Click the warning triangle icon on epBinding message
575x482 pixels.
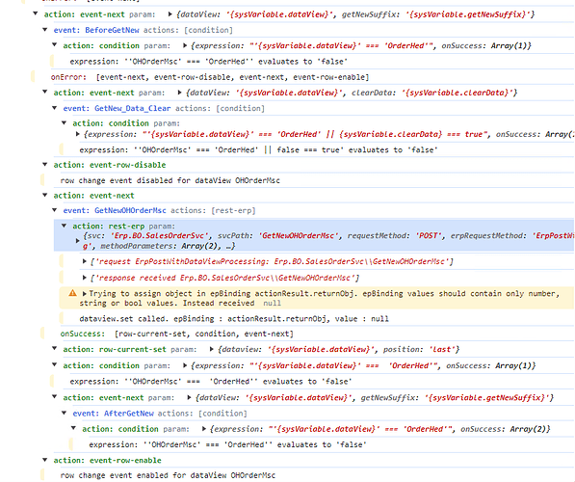pos(72,293)
